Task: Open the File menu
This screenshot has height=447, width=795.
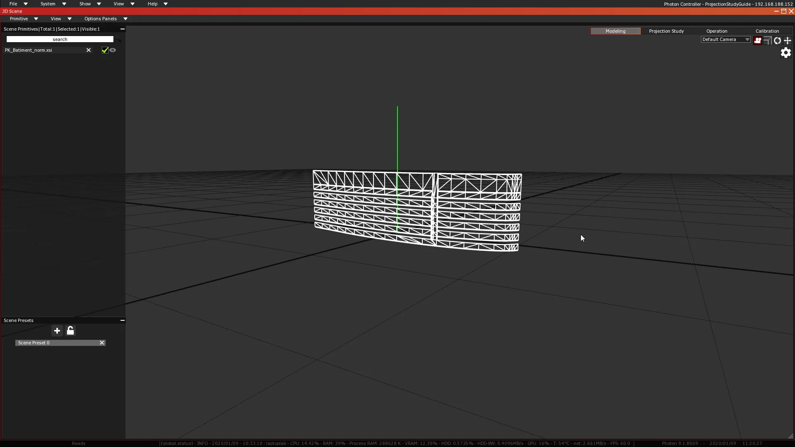Action: pos(18,4)
